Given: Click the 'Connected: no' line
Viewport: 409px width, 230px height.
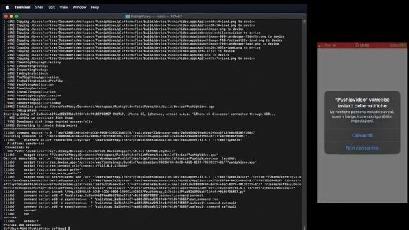Looking at the screenshot, I should pyautogui.click(x=17, y=148).
